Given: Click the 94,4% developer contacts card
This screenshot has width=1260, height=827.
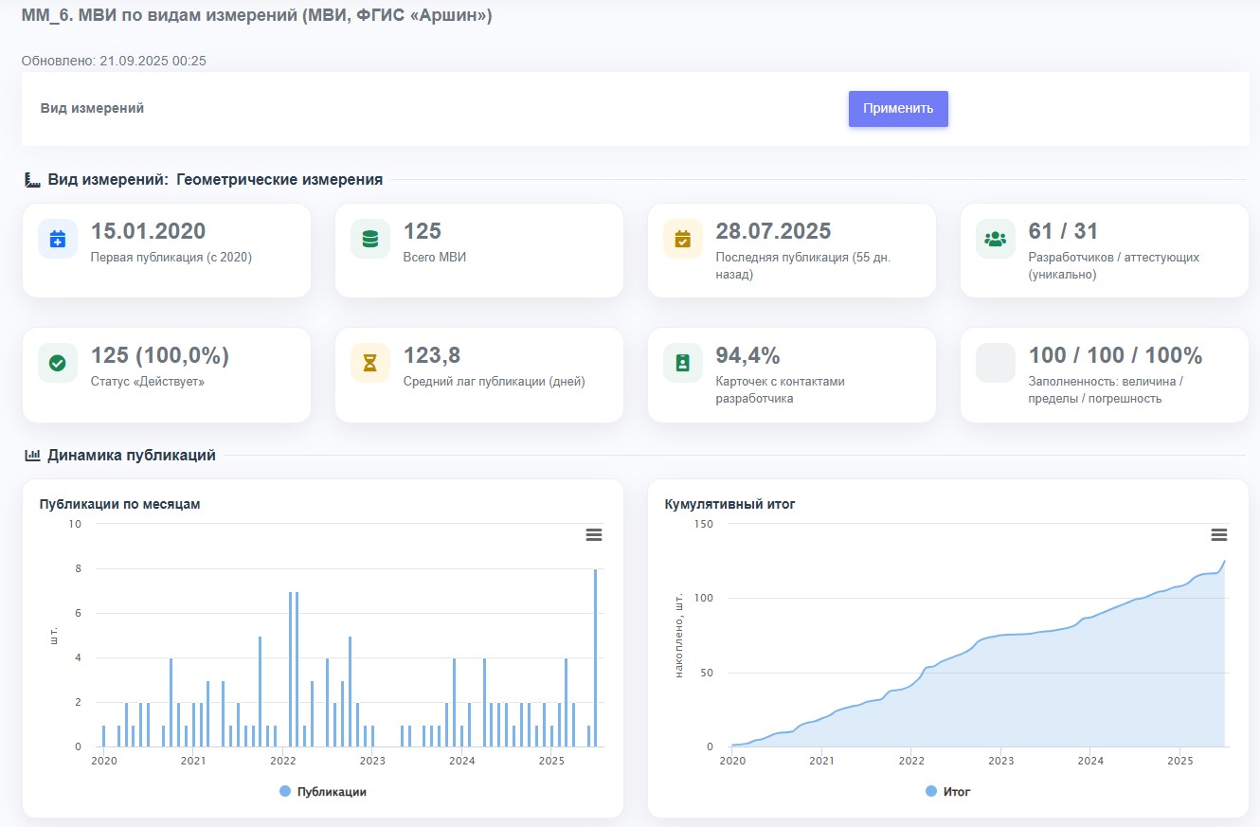Looking at the screenshot, I should (x=791, y=374).
